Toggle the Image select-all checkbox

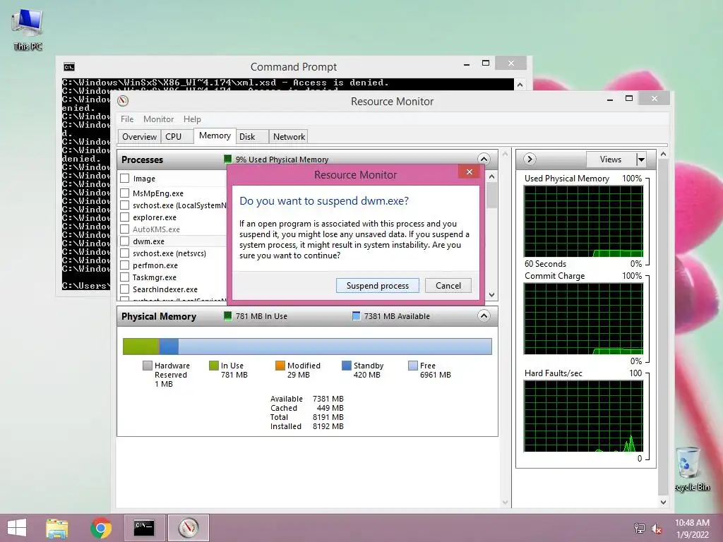tap(124, 179)
